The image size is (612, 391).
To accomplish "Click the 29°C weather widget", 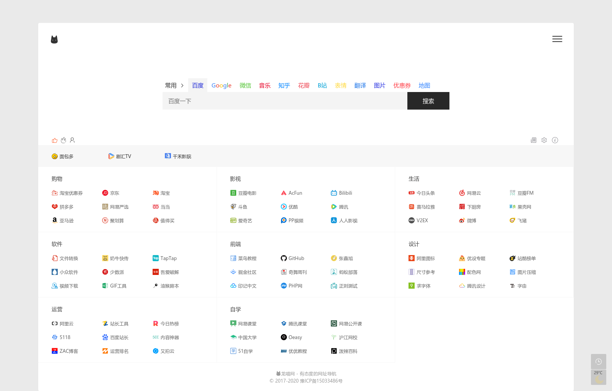I will [x=599, y=377].
